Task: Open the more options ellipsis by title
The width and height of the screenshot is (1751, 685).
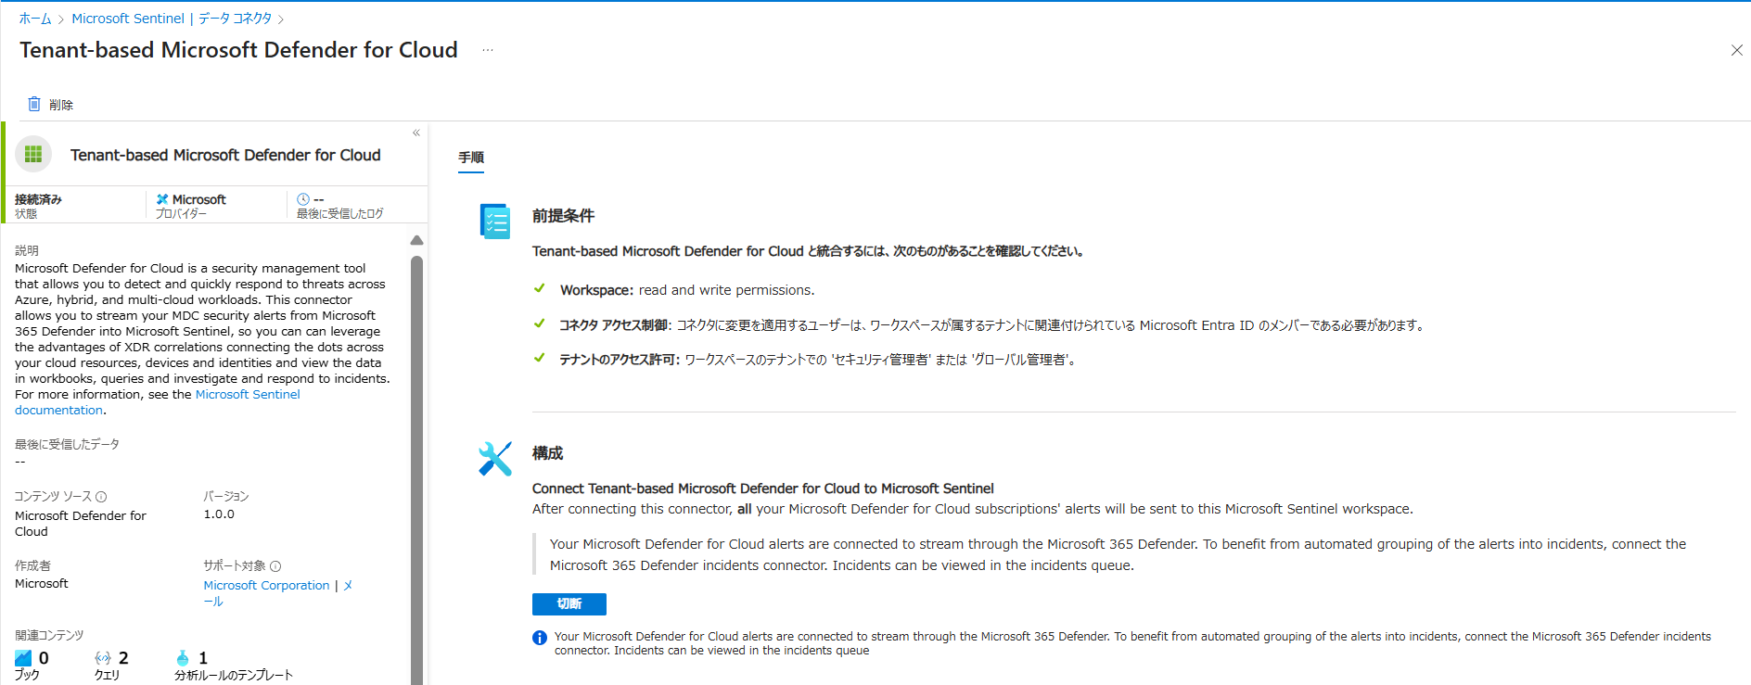Action: point(488,50)
